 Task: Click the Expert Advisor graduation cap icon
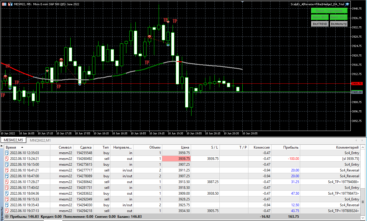pos(347,4)
